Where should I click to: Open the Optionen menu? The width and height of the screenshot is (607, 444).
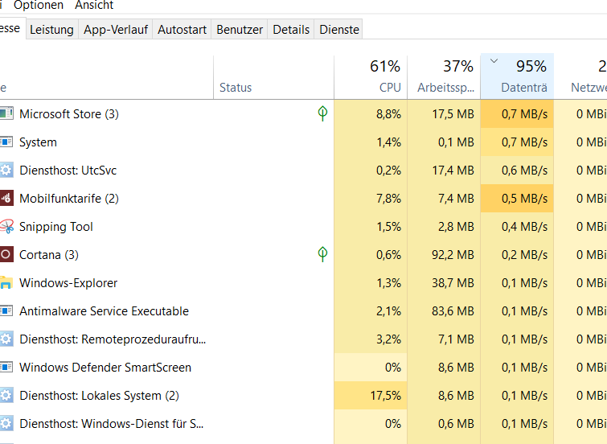pos(39,5)
